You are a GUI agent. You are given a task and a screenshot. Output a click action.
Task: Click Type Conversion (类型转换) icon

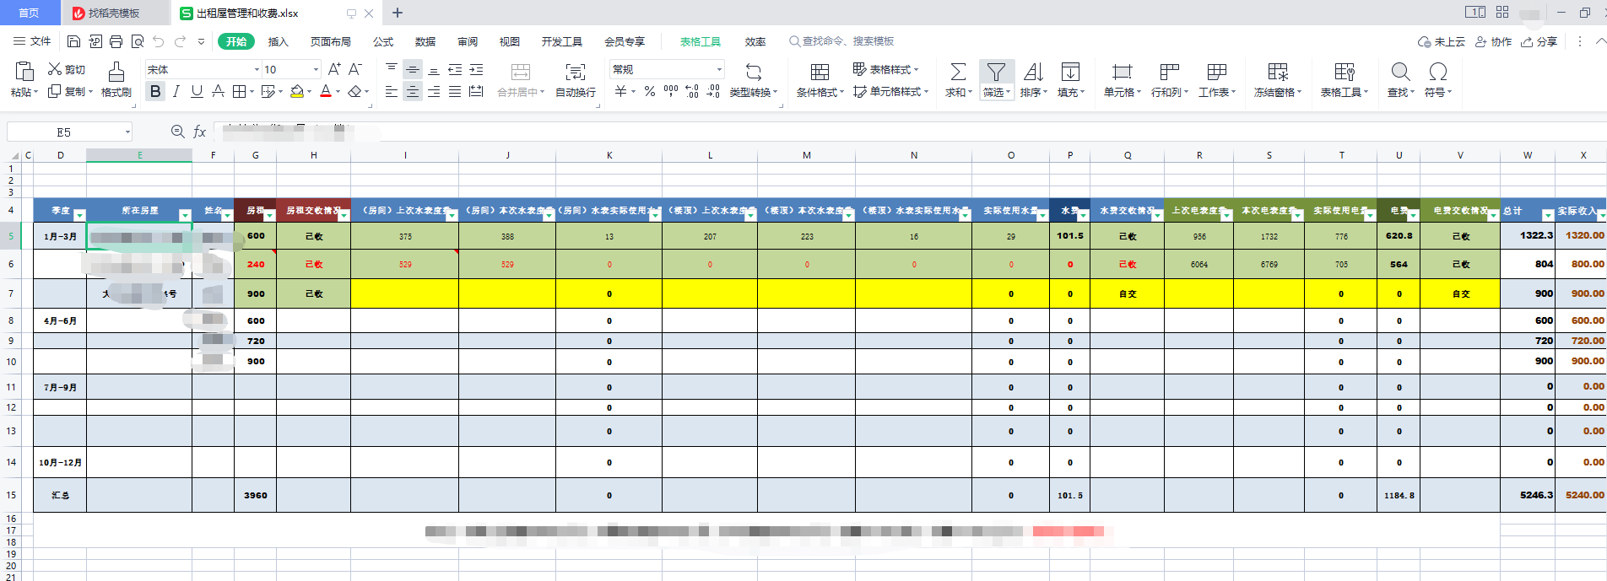754,72
